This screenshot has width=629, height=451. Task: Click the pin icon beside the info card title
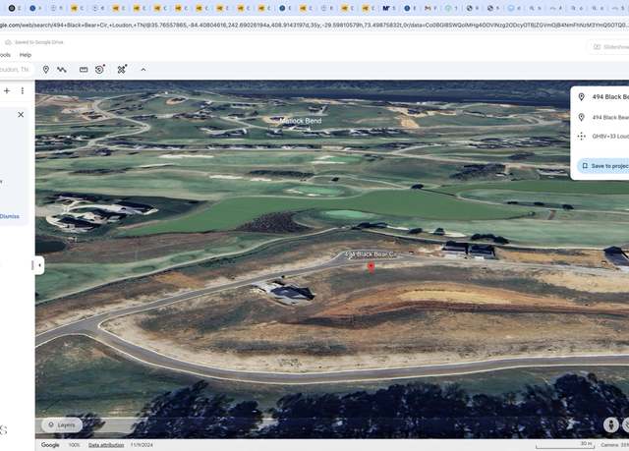(581, 97)
